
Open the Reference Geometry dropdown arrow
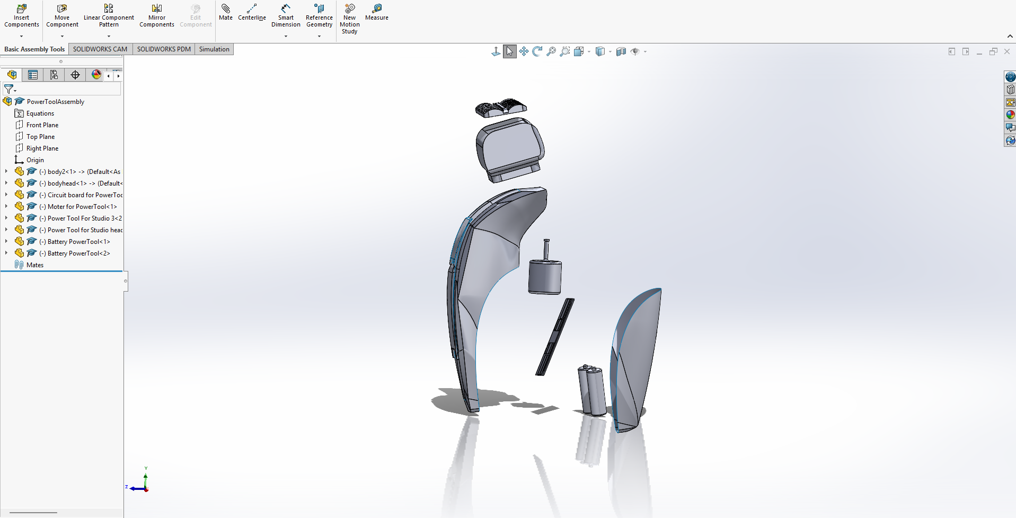[319, 36]
